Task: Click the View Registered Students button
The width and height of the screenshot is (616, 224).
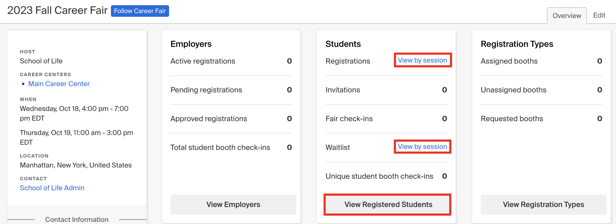Action: point(388,204)
